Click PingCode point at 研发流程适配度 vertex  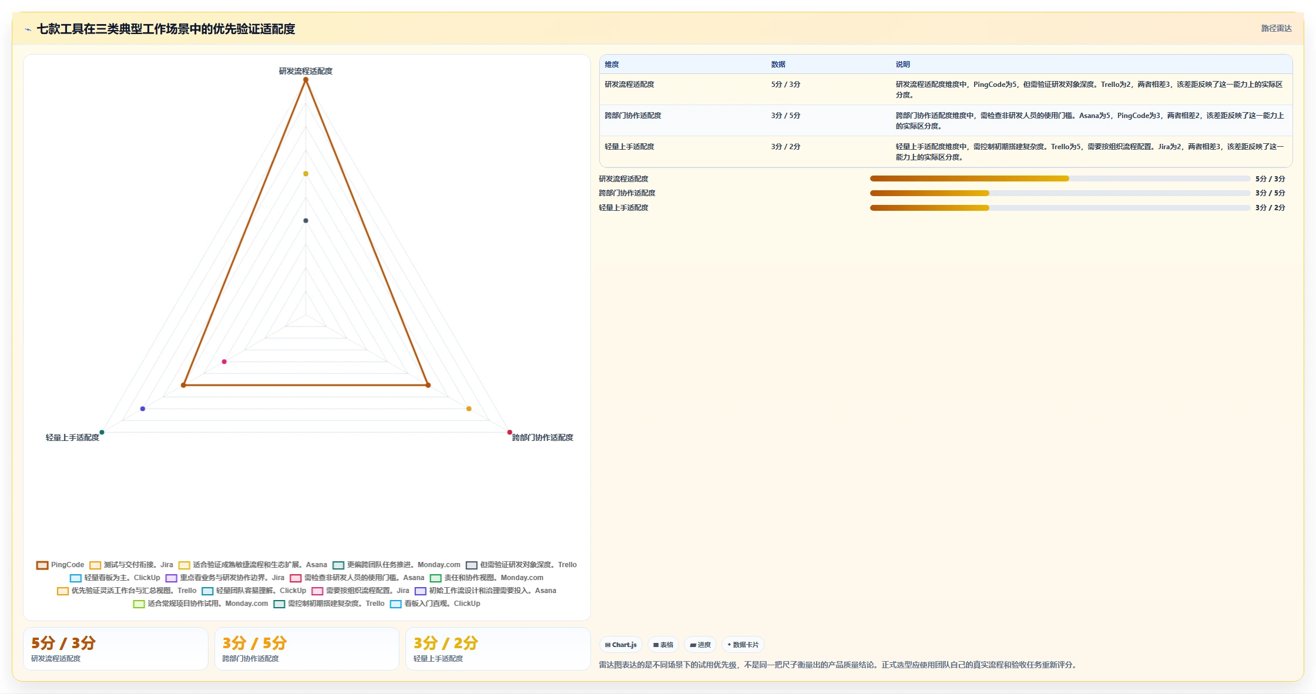pyautogui.click(x=305, y=80)
